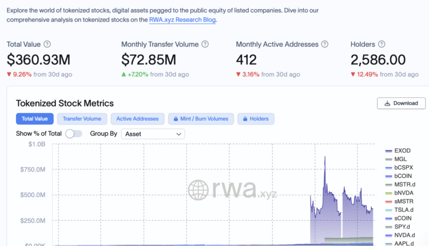Screen dimensions: 429x246
Task: Open the locked Mint / Burn Volumes tab
Action: [x=201, y=118]
